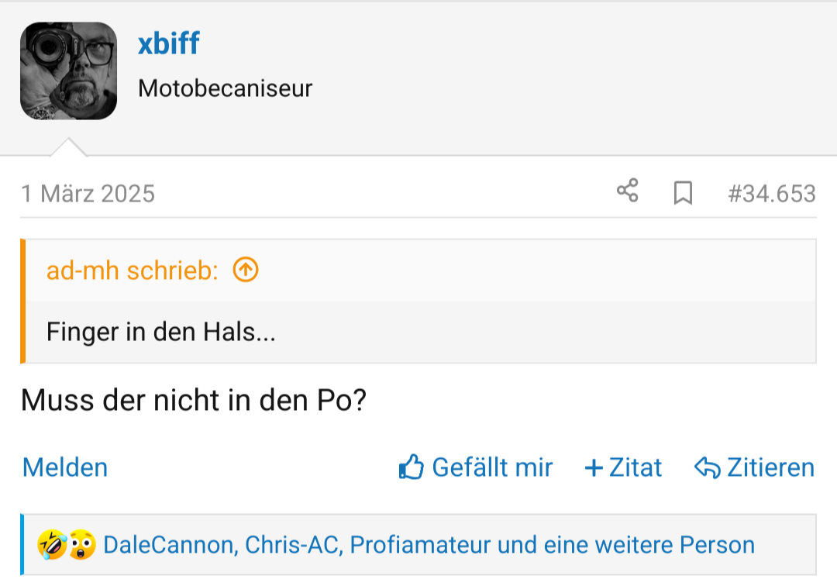837x586 pixels.
Task: Toggle + Zitat multi-quote for this post
Action: 623,467
